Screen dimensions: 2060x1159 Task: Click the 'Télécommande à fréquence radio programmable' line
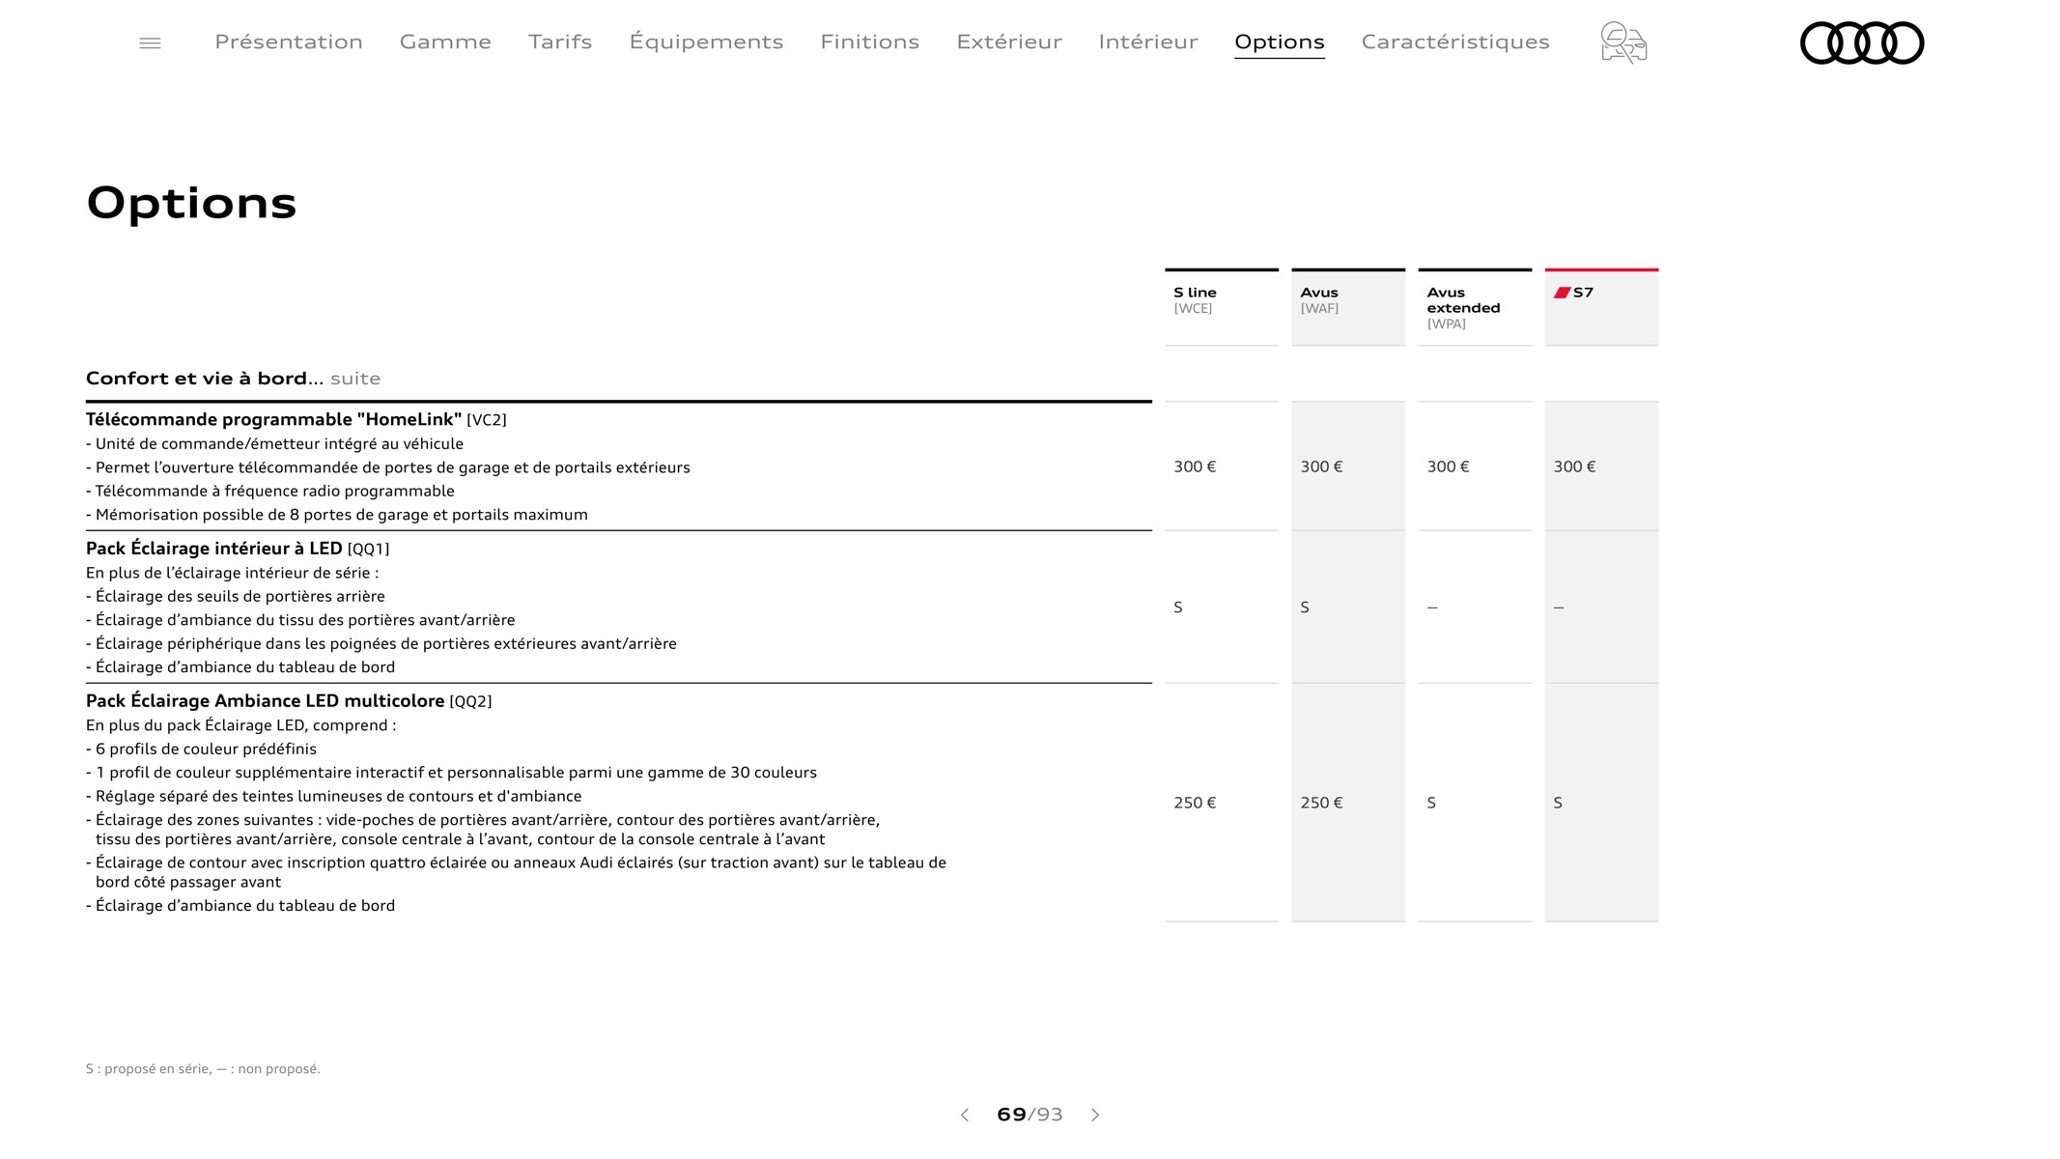pos(270,492)
